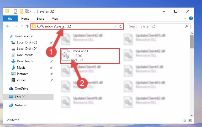The width and height of the screenshot is (202, 127).
Task: Click the vertical scrollbar up arrow
Action: point(191,33)
